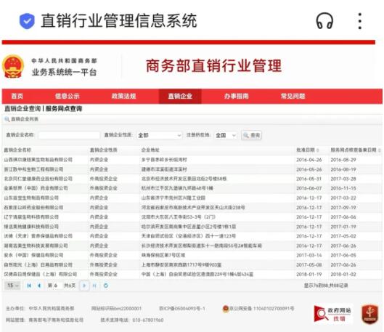Open the 政策法规 tab

123,96
